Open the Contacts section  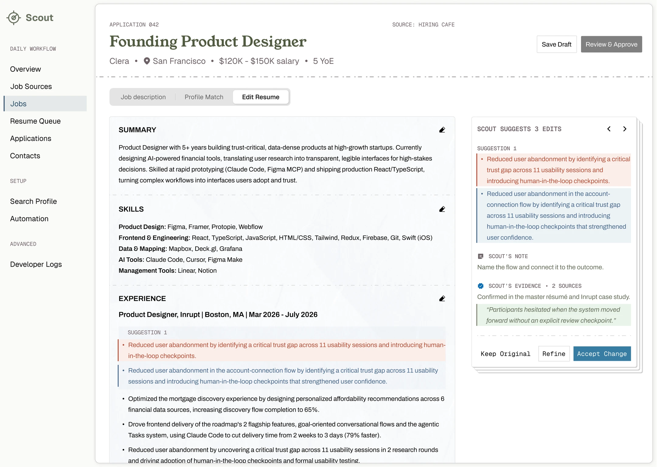(x=25, y=156)
